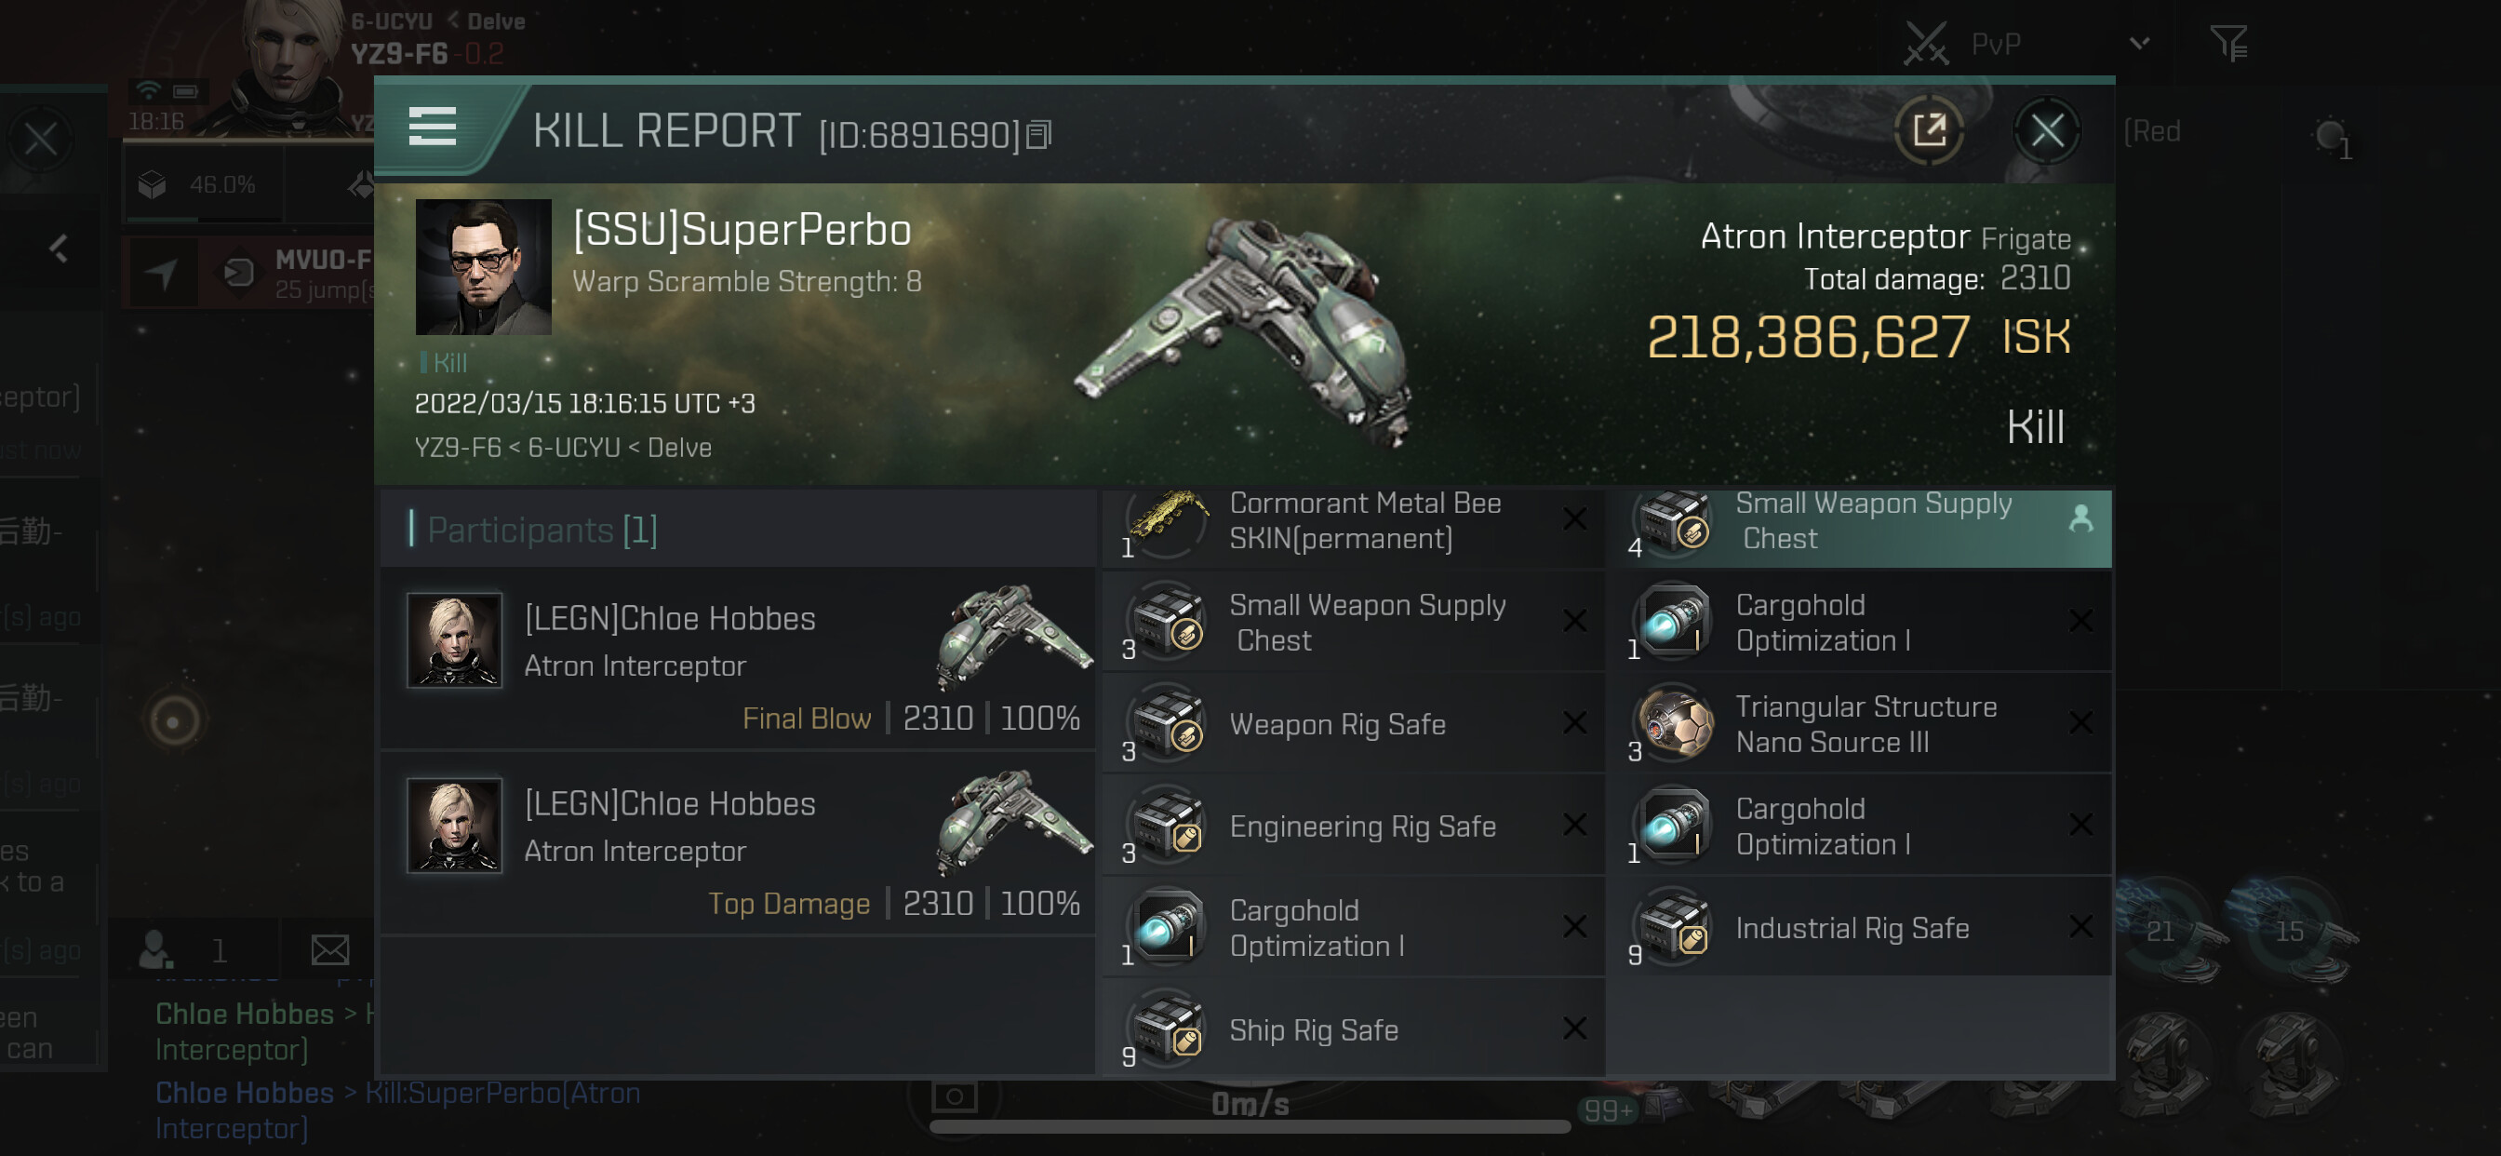Image resolution: width=2501 pixels, height=1156 pixels.
Task: Collapse the left panel with back chevron
Action: pos(59,249)
